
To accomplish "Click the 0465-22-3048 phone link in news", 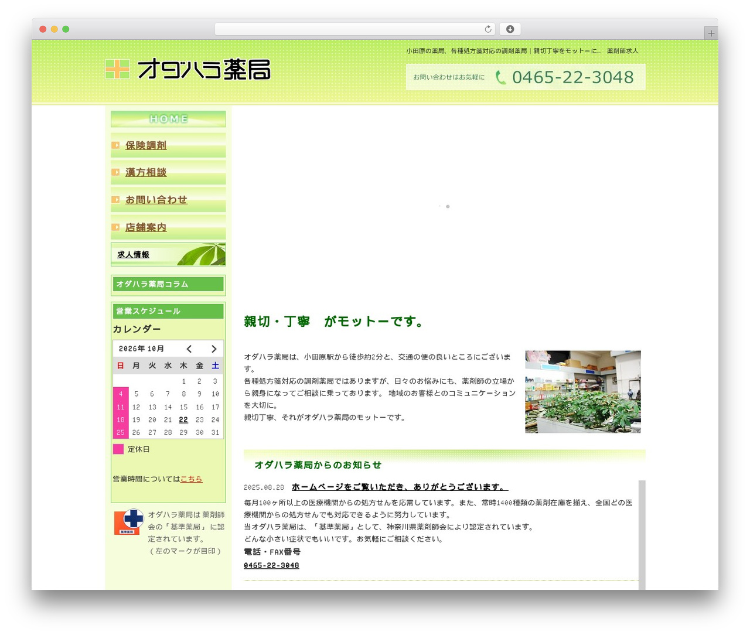I will (x=271, y=565).
